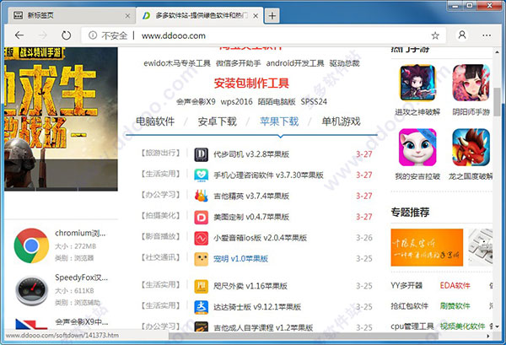Open 吉他精英 v3.7.4苹果版 link
The width and height of the screenshot is (506, 345).
[x=251, y=196]
